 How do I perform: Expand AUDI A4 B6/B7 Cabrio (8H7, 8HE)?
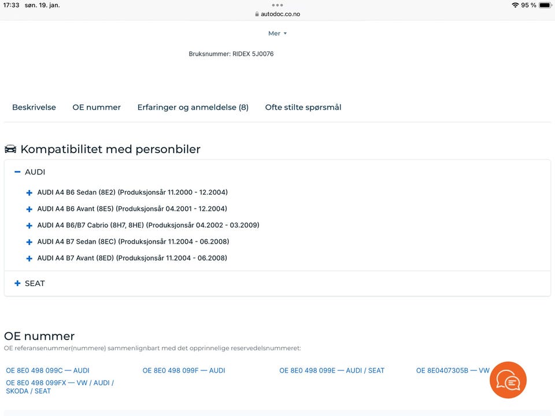coord(29,225)
